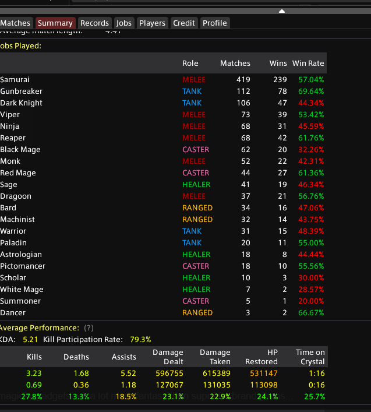Select the Red Mage job name
371x412 pixels.
pyautogui.click(x=18, y=173)
